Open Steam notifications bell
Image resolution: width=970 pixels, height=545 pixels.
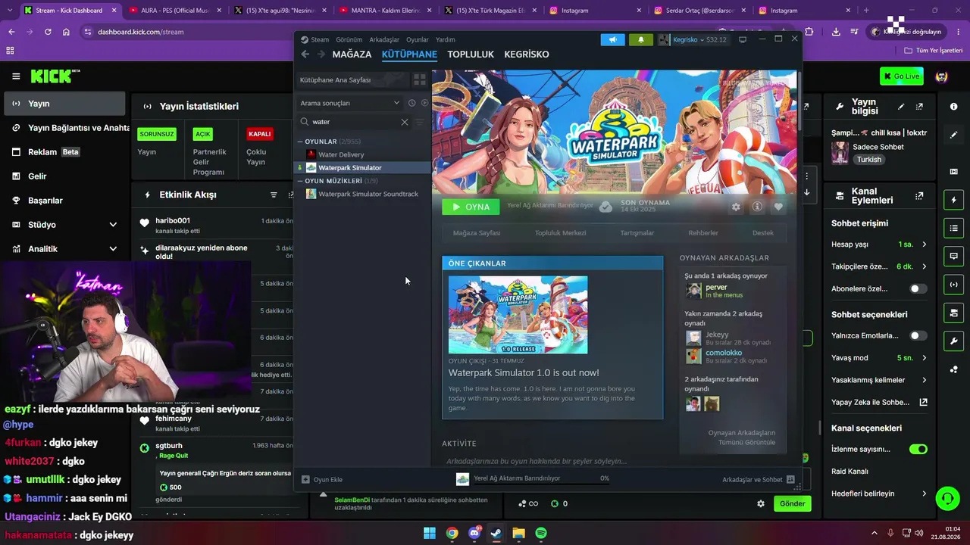tap(640, 39)
